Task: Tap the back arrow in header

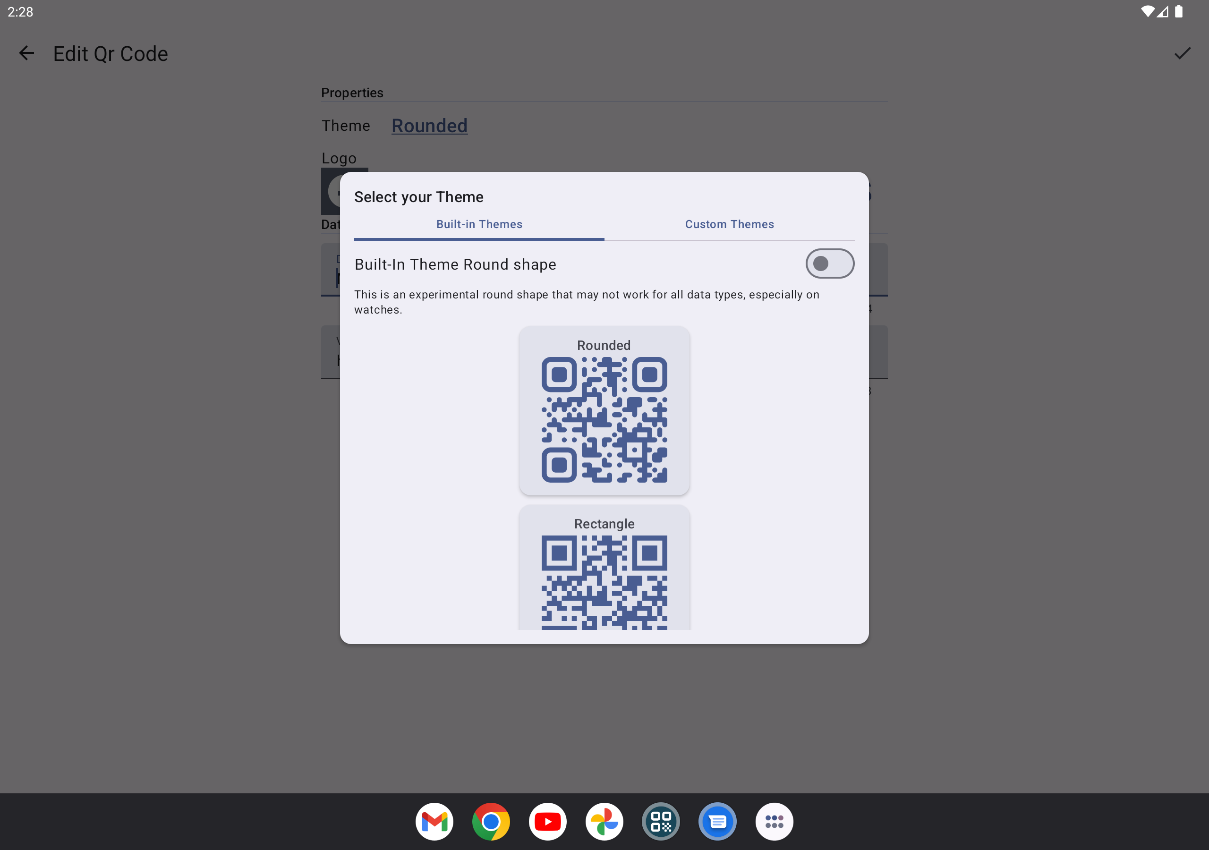Action: coord(26,53)
